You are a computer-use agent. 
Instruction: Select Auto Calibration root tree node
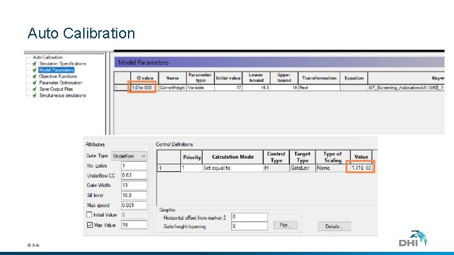pos(47,57)
